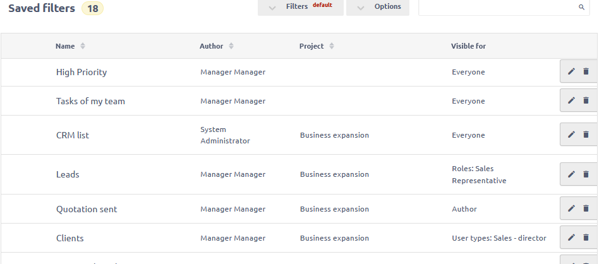Edit the CRM list filter

coord(571,135)
